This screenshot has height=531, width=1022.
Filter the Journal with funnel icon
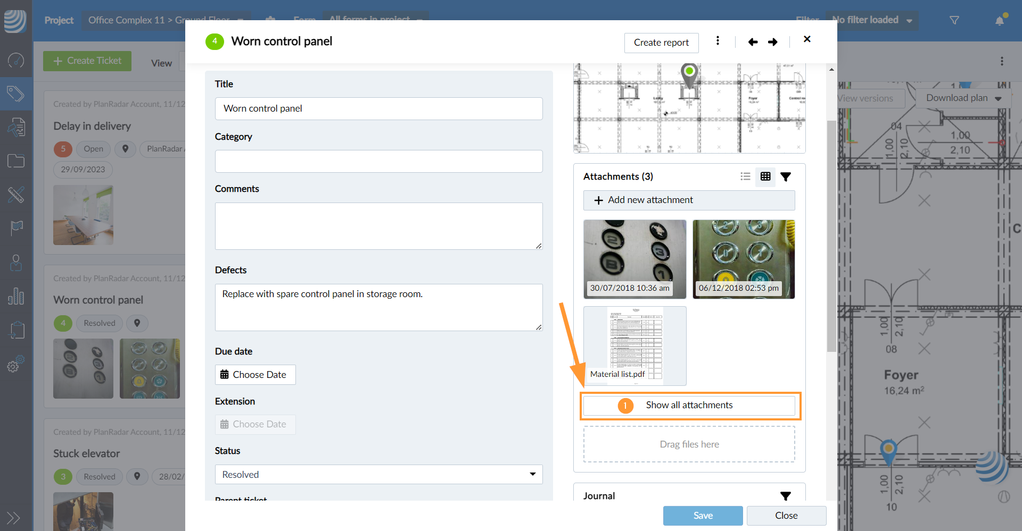tap(786, 496)
